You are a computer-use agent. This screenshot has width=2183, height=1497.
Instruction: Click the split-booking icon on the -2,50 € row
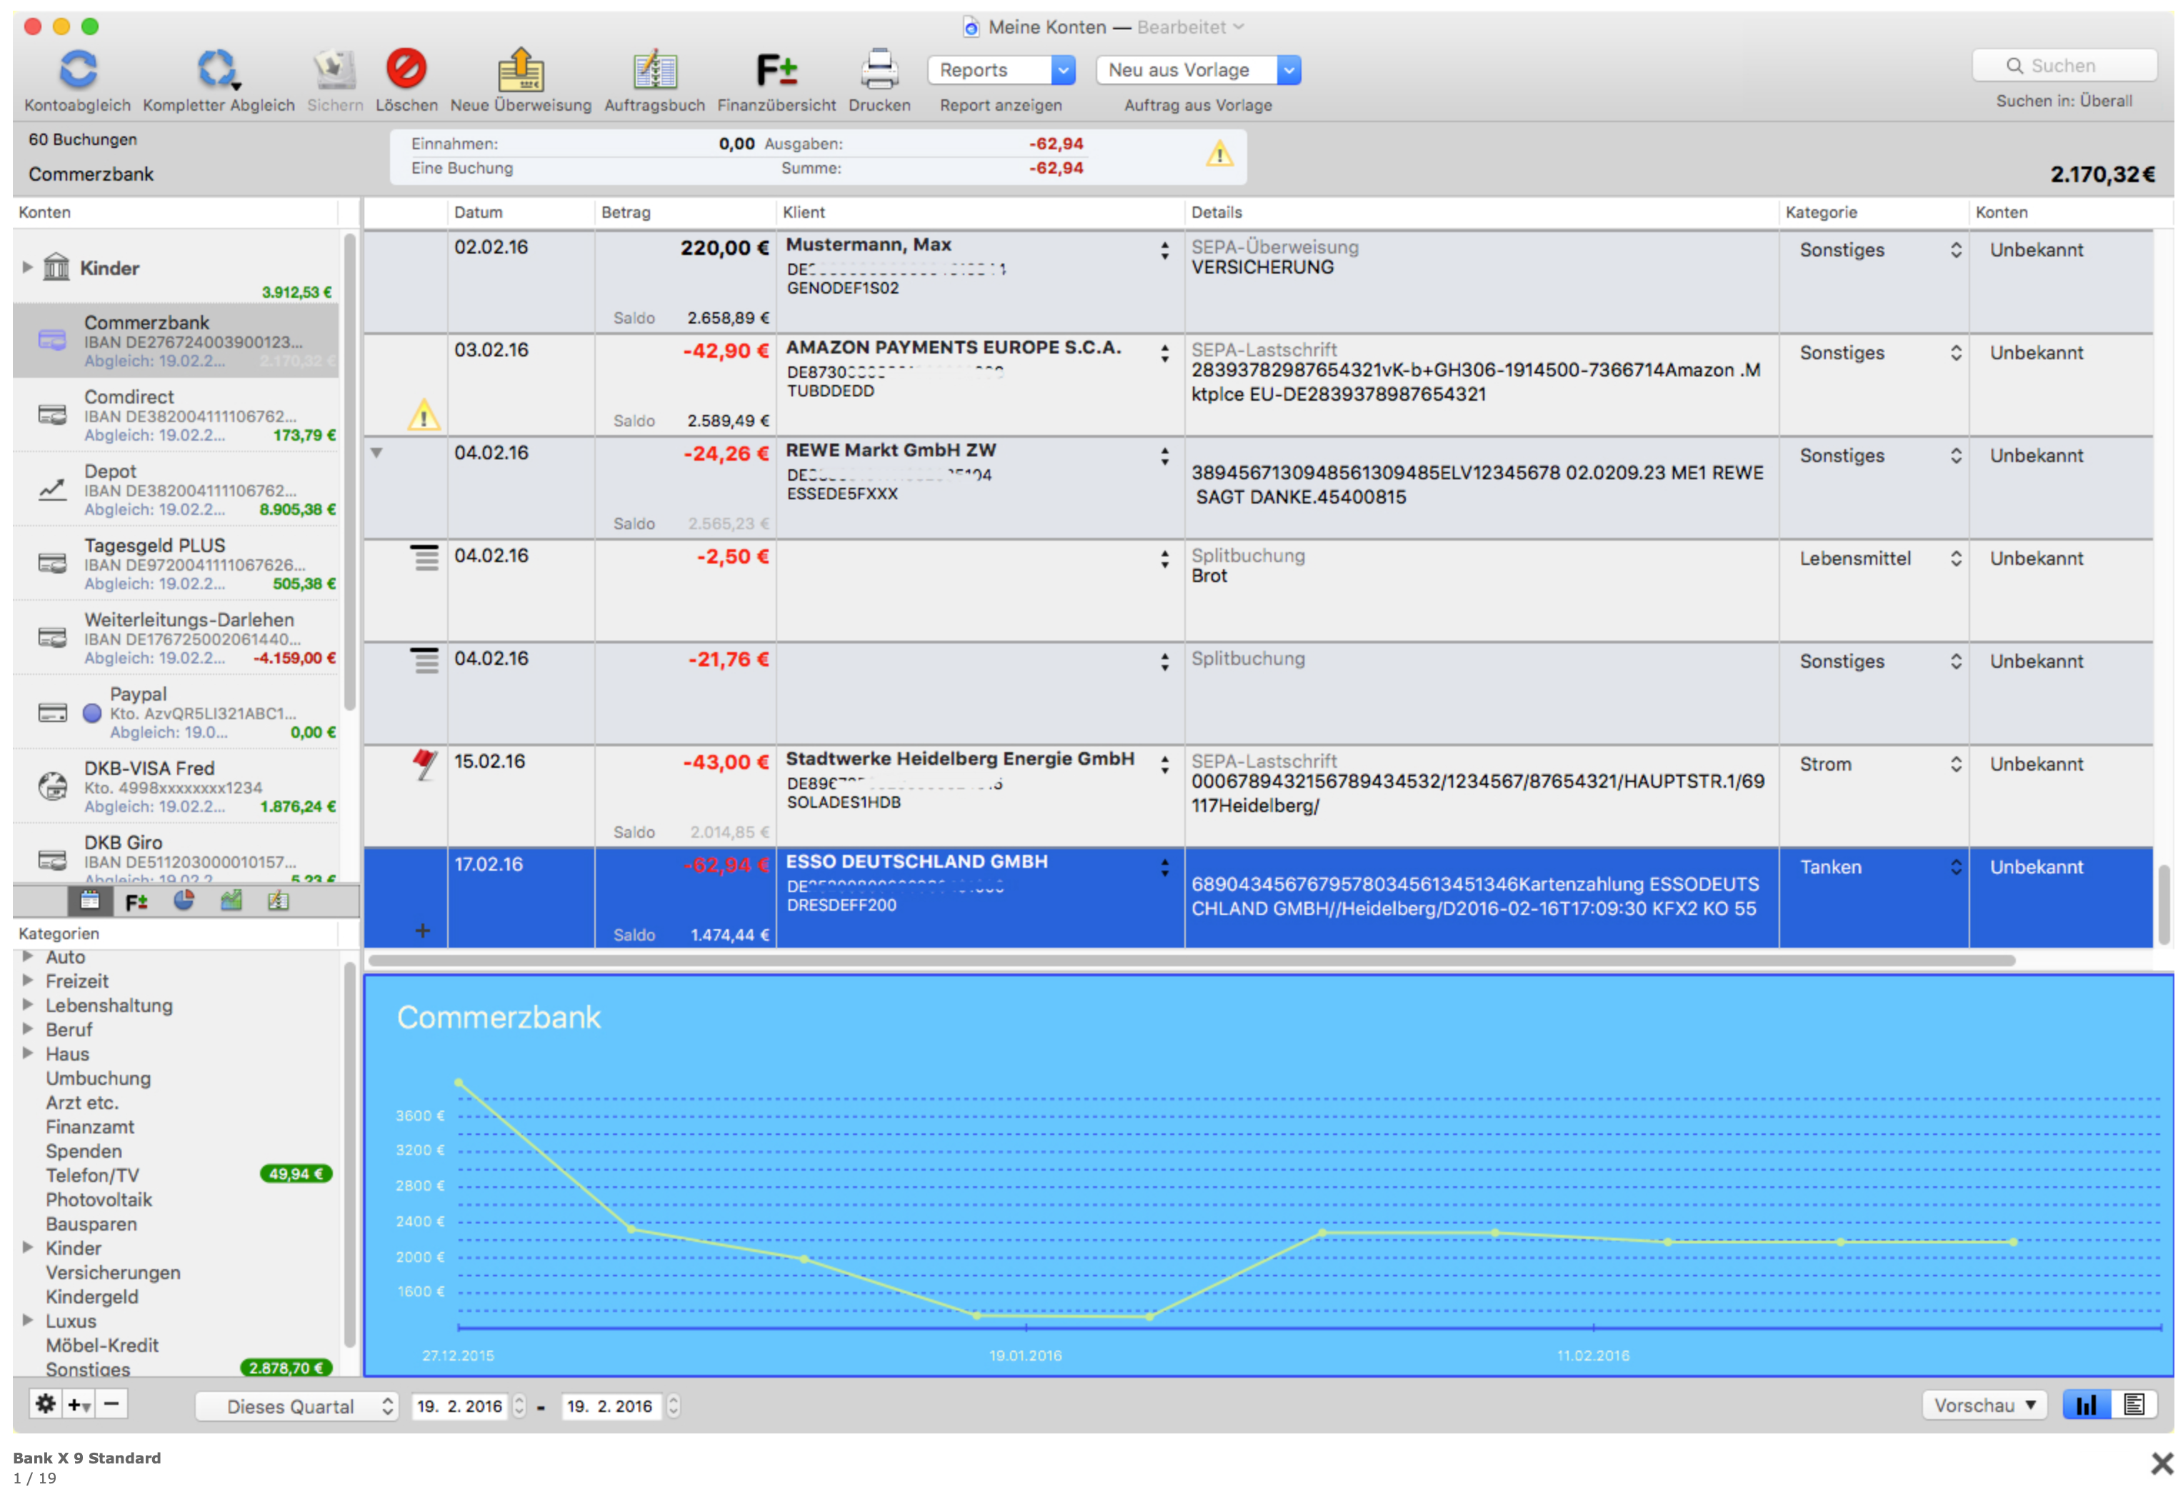tap(424, 558)
